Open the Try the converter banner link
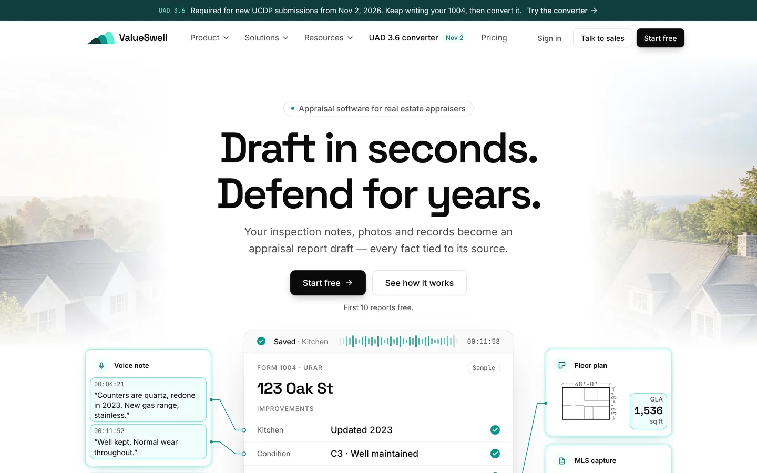The height and width of the screenshot is (473, 757). [562, 11]
